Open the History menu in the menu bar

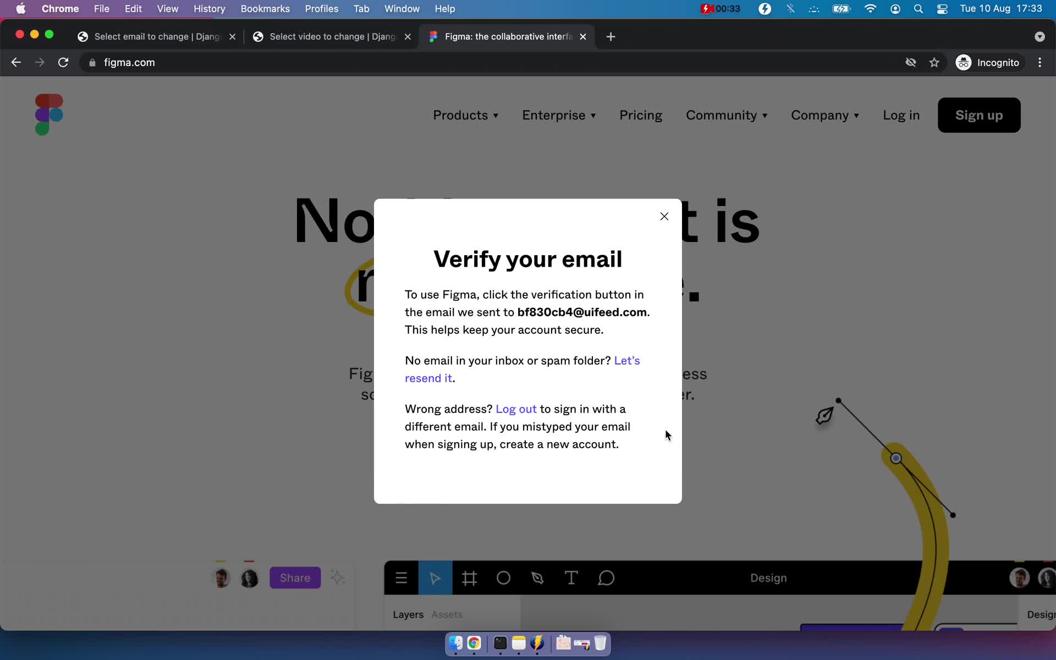click(x=209, y=8)
